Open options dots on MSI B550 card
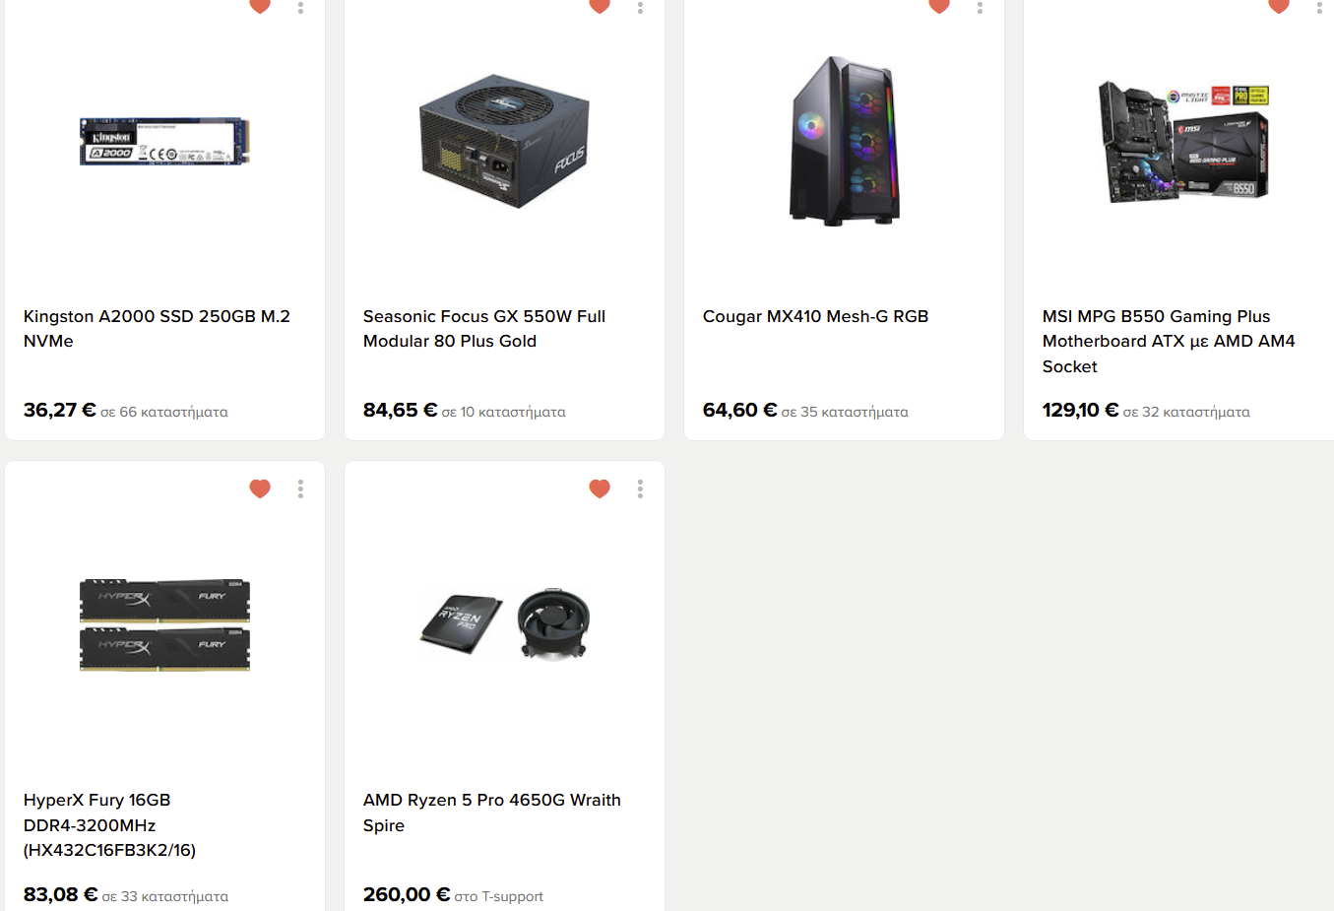 tap(1319, 7)
